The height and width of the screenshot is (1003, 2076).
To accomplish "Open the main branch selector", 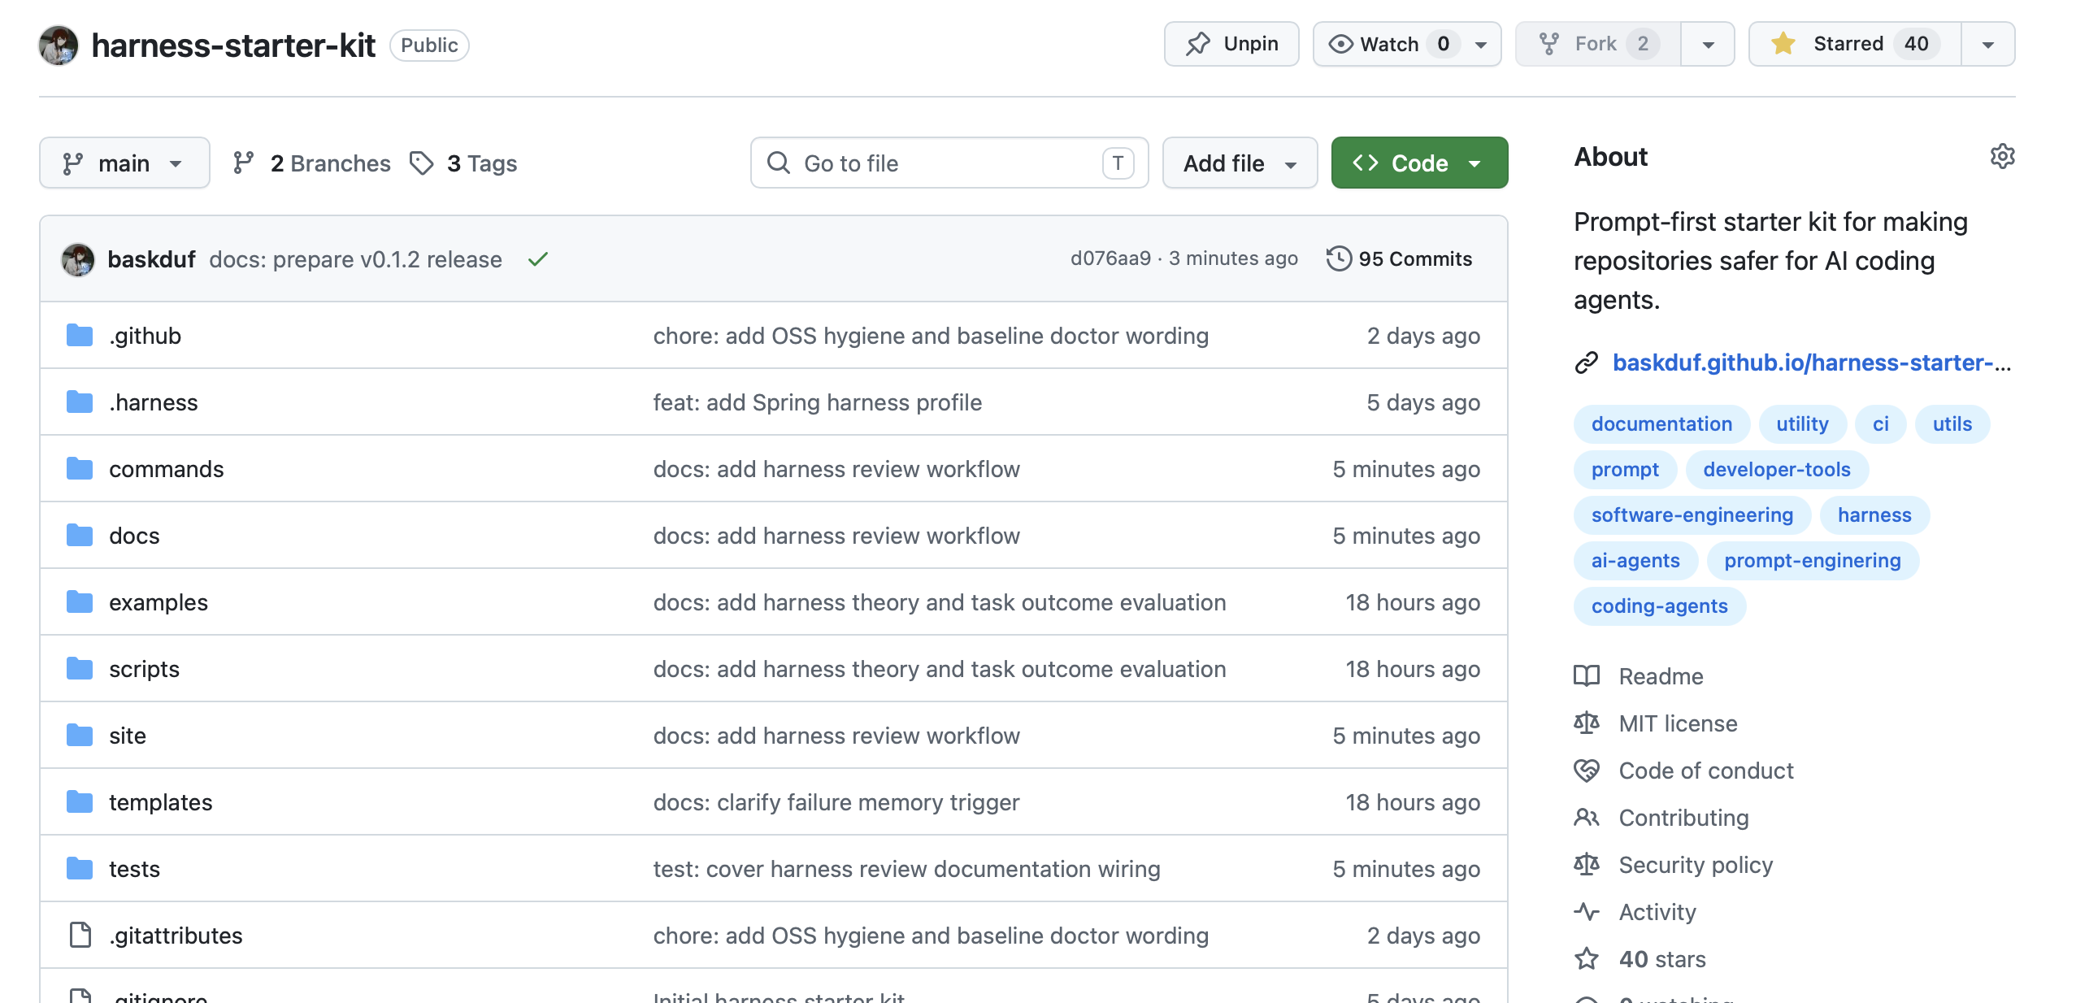I will [x=124, y=163].
